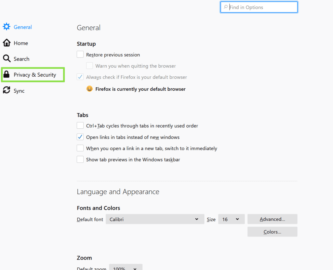333x270 pixels.
Task: Click the Search magnifier icon in sidebar
Action: tap(7, 59)
